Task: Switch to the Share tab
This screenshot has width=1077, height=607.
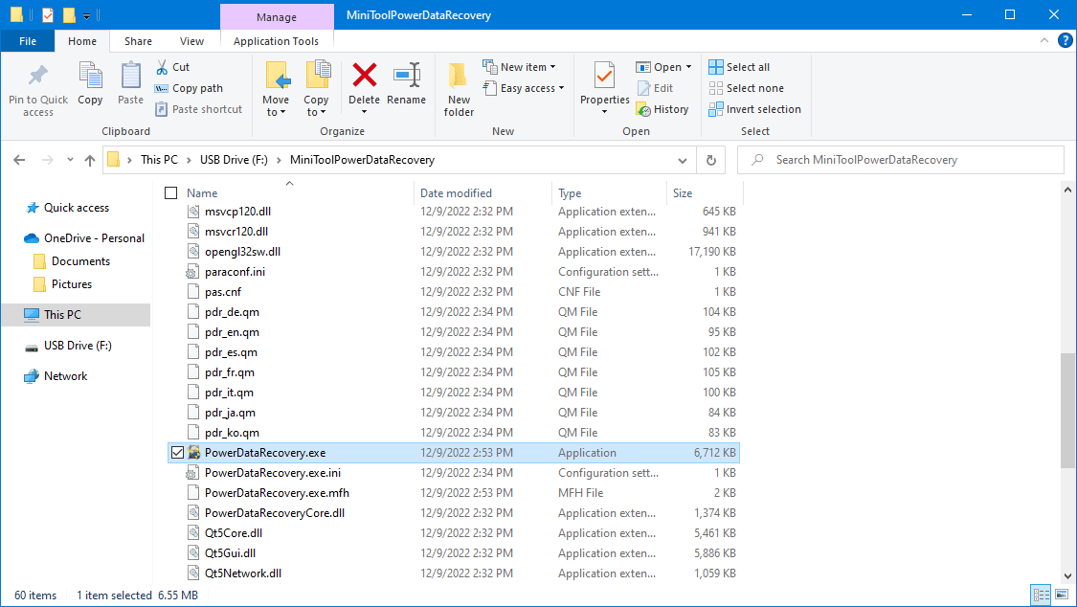Action: click(138, 41)
